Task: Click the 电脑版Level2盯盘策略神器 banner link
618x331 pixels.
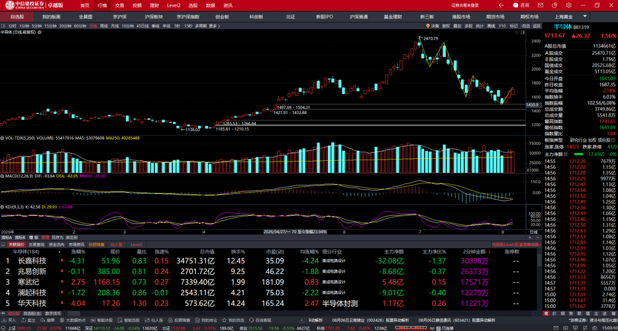Action: (x=515, y=244)
